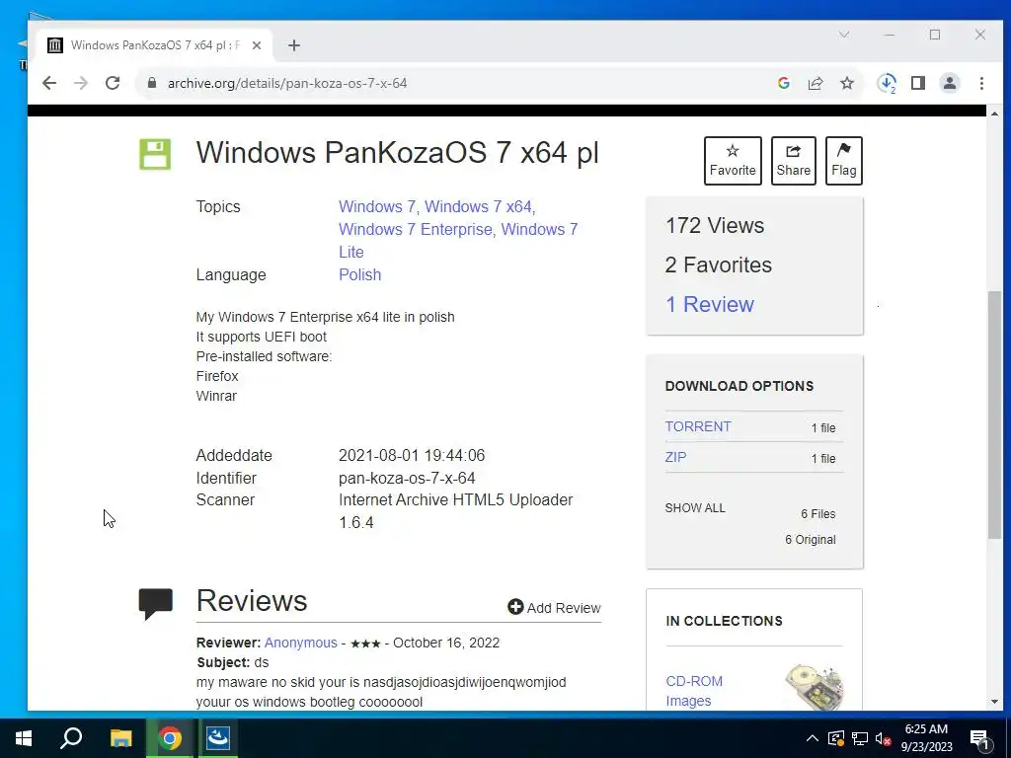Click the CD-ROM Images collection thumbnail
The width and height of the screenshot is (1011, 758).
[815, 687]
